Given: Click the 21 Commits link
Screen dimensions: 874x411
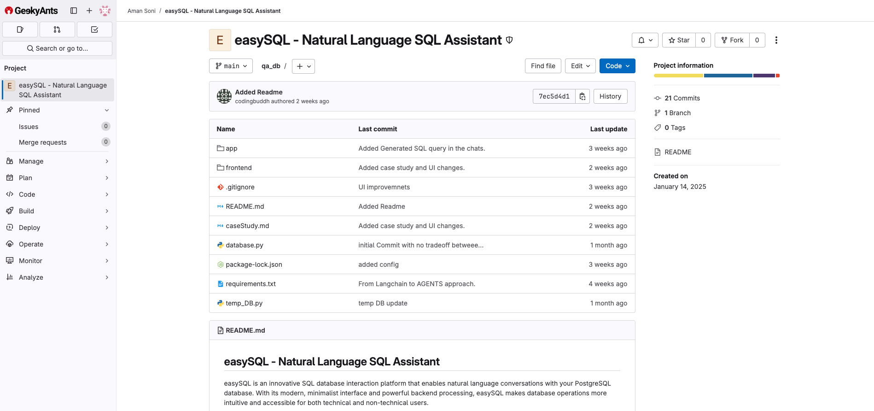Looking at the screenshot, I should 682,98.
